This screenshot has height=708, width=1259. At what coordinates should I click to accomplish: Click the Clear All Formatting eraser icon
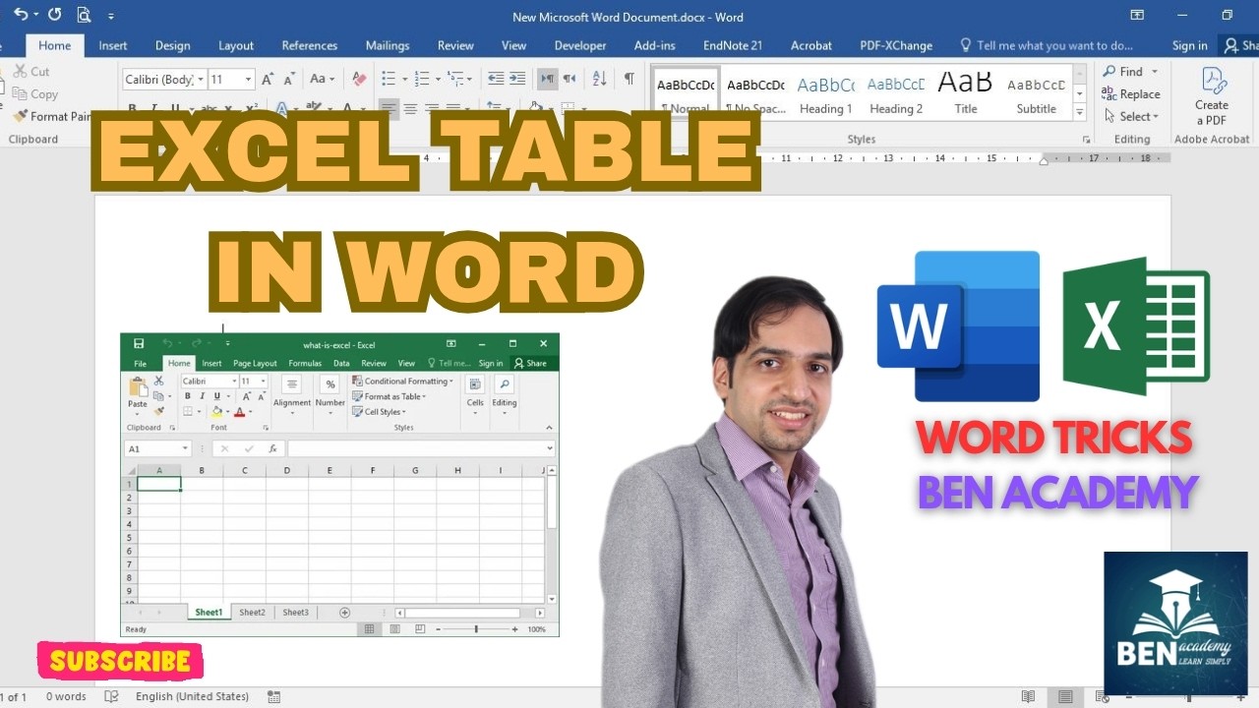pos(359,79)
